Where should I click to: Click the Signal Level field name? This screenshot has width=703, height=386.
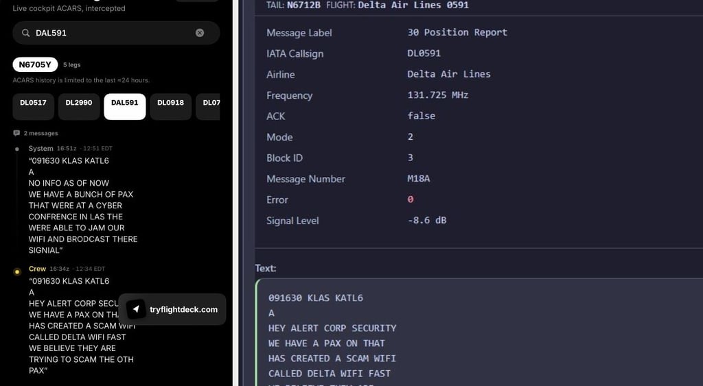[292, 221]
